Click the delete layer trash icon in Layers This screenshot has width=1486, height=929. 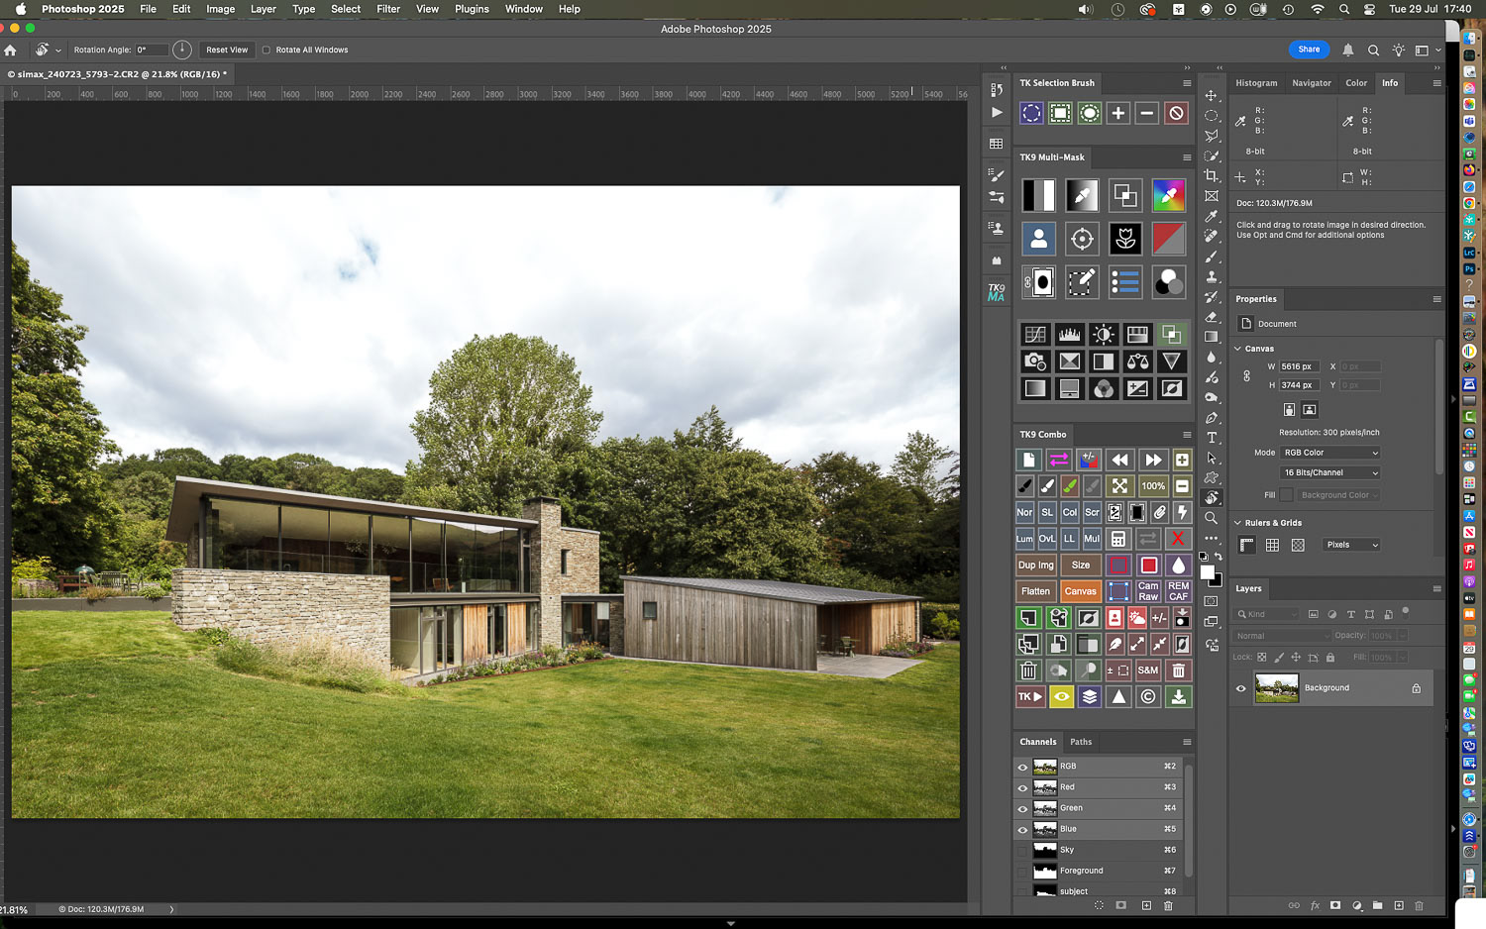[1419, 905]
